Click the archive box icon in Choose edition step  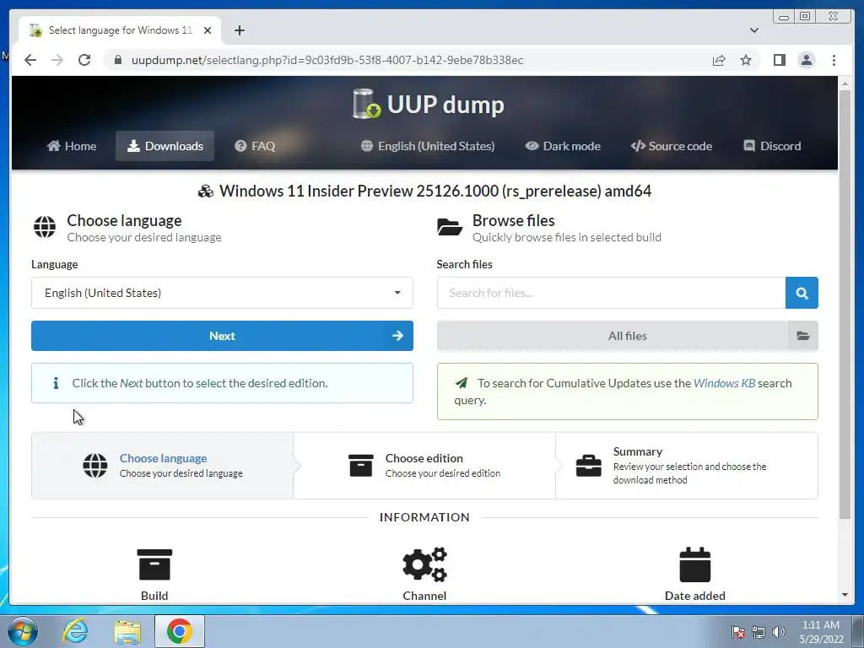361,466
